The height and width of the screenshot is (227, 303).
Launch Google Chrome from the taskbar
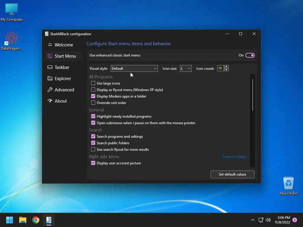tap(36, 220)
